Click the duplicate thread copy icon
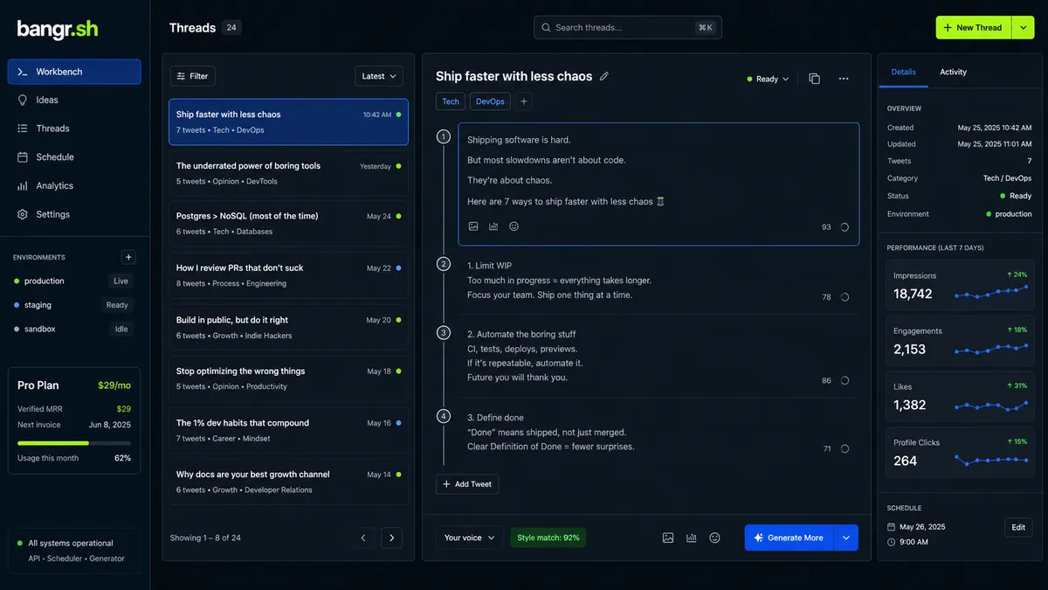This screenshot has width=1048, height=590. 814,79
